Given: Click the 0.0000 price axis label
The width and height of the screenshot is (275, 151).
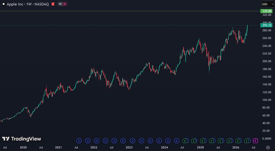Looking at the screenshot, I should pyautogui.click(x=266, y=138).
